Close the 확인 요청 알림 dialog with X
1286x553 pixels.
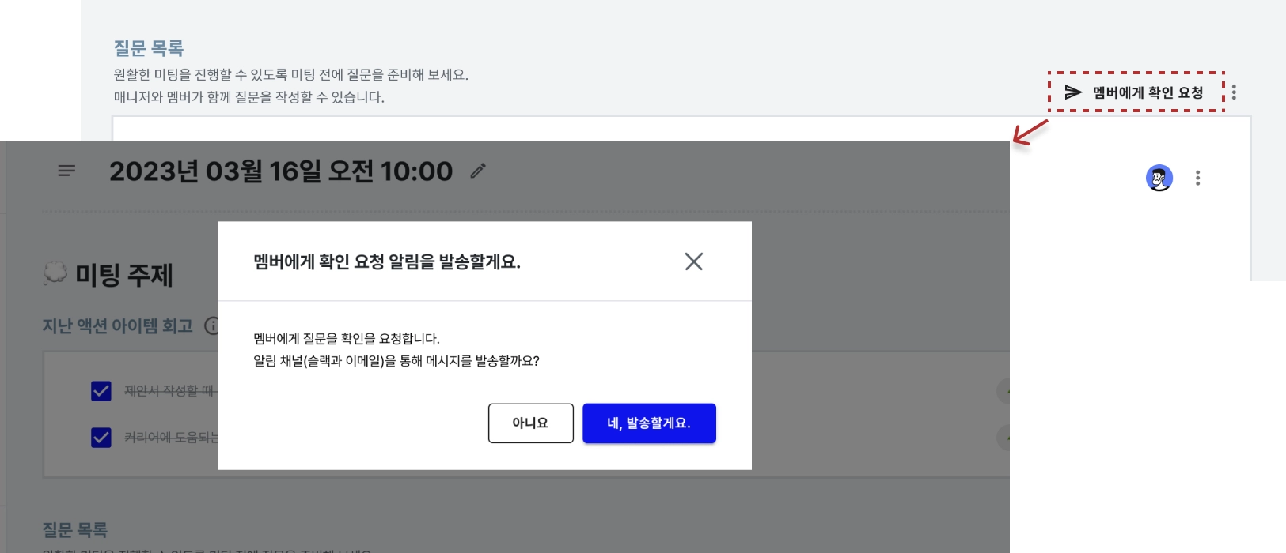pos(694,261)
